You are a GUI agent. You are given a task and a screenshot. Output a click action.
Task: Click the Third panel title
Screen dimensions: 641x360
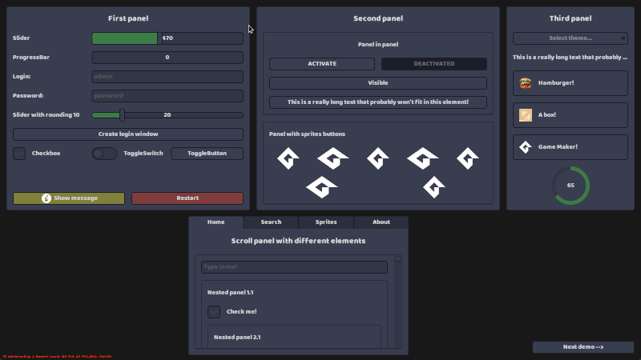coord(570,18)
